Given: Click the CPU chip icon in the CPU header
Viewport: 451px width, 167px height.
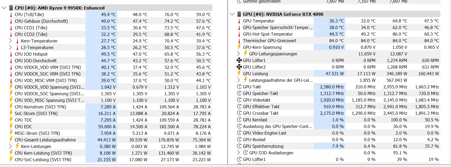Looking at the screenshot, I should pyautogui.click(x=11, y=8).
